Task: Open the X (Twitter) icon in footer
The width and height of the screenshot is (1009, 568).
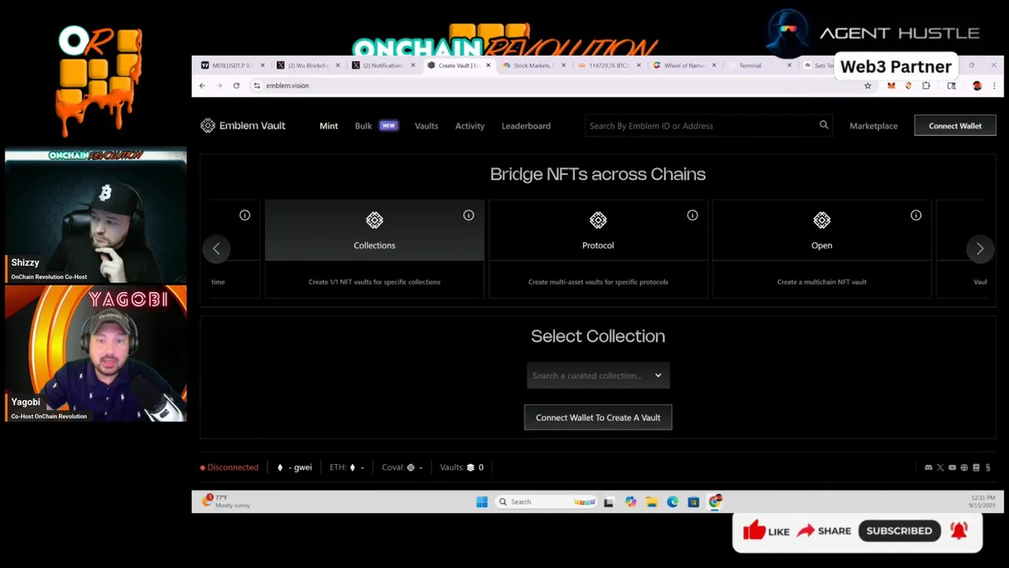Action: 940,468
